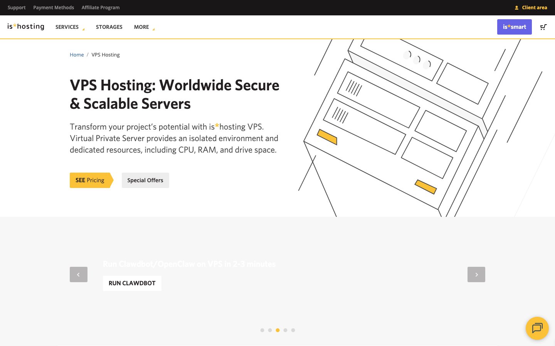Select the first carousel dot

click(x=262, y=330)
